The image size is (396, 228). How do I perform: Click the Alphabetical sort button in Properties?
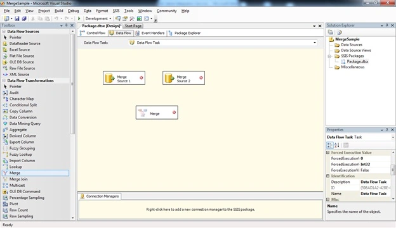pyautogui.click(x=337, y=145)
